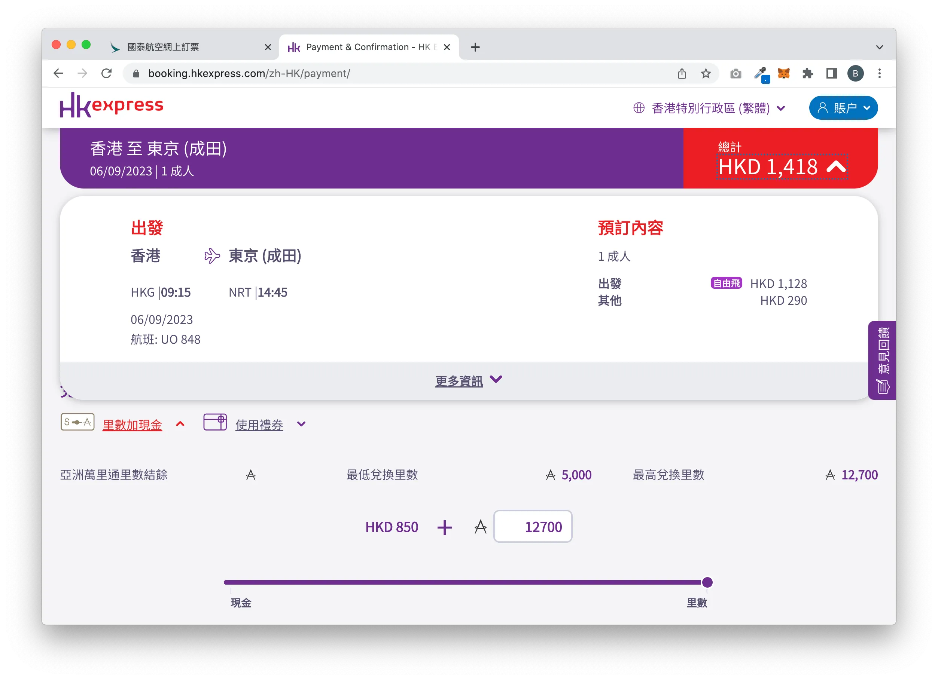Open a new browser tab
Screen dimensions: 938x680
(x=475, y=47)
